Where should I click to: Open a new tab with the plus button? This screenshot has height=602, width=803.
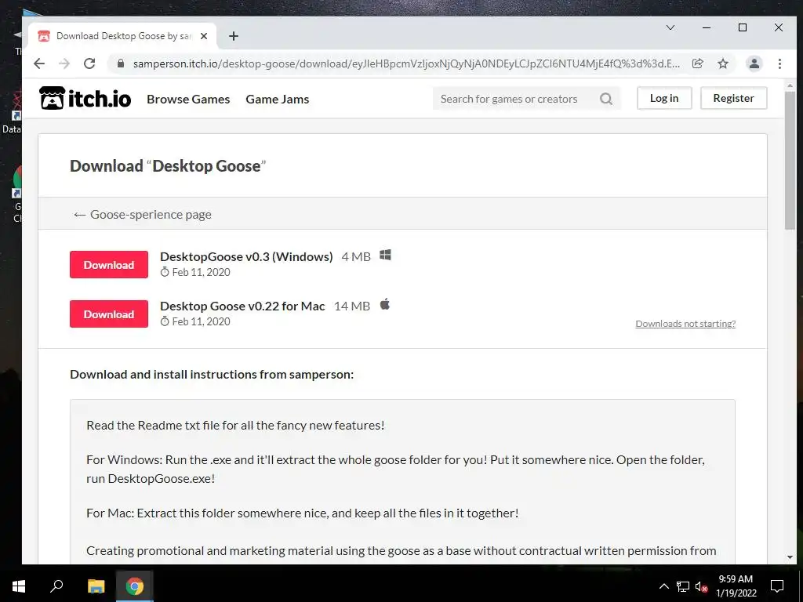coord(234,36)
